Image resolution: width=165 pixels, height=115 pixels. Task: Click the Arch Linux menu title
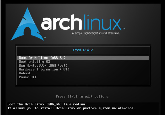83,50
